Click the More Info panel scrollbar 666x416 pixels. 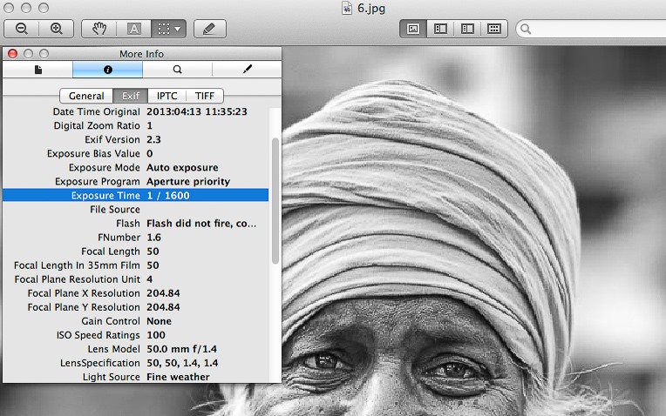[275, 200]
